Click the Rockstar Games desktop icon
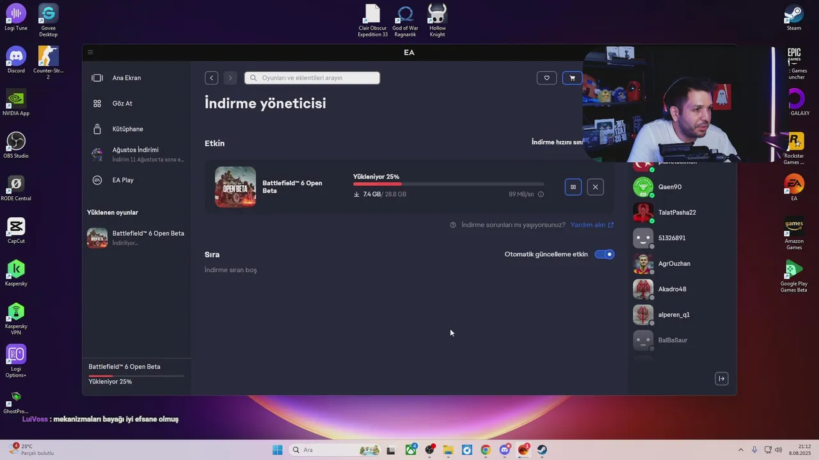 [x=794, y=149]
